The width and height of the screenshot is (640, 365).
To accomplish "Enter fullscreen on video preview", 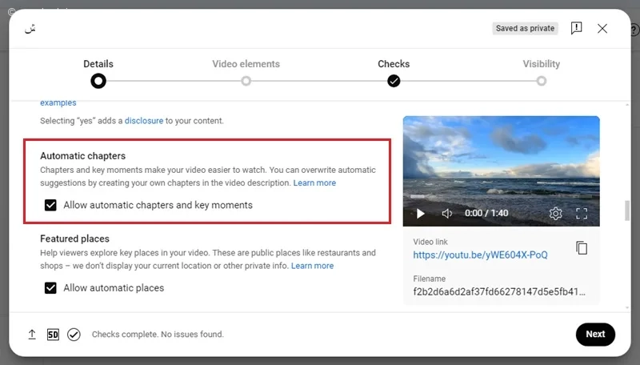I will [582, 213].
